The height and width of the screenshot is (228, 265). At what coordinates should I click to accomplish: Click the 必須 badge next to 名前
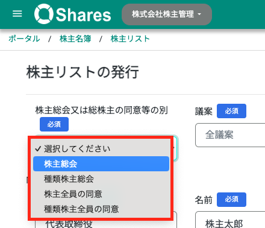click(x=231, y=200)
